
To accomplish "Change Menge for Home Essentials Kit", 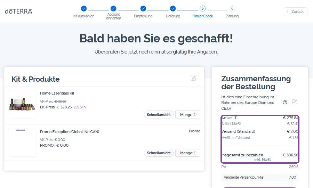I will [188, 115].
